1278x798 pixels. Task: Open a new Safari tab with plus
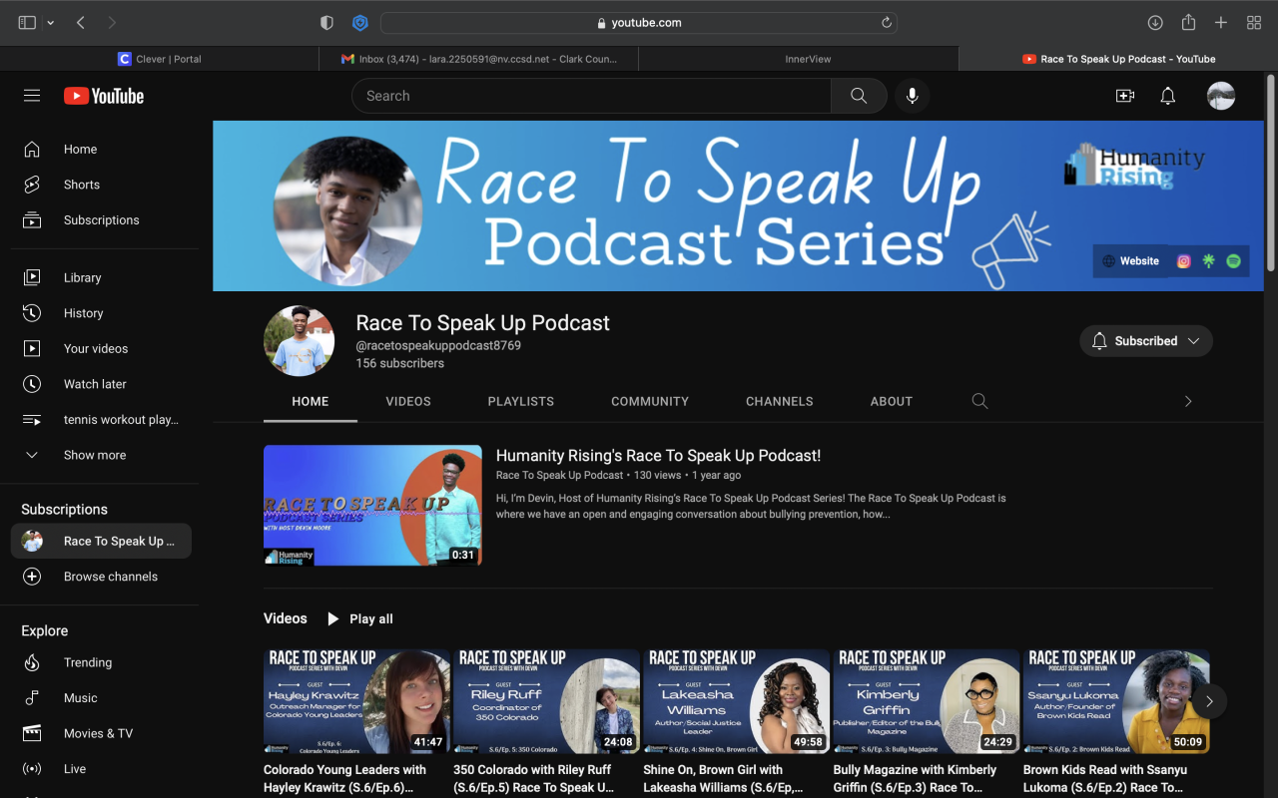pos(1221,23)
